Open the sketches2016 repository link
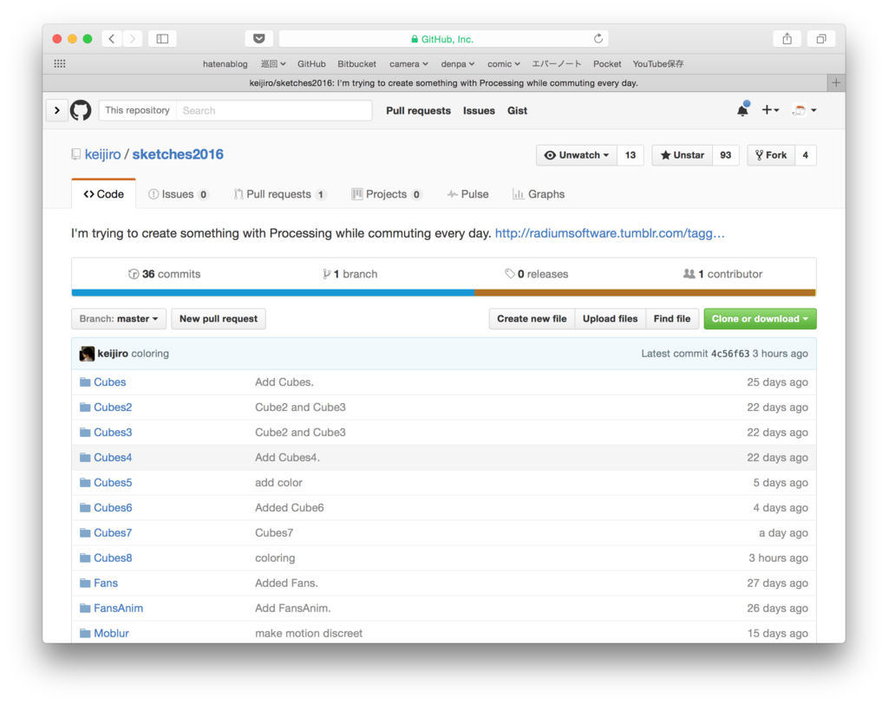 (178, 154)
